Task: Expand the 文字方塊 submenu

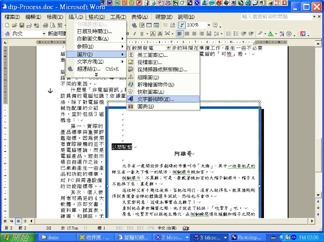Action: 96,62
